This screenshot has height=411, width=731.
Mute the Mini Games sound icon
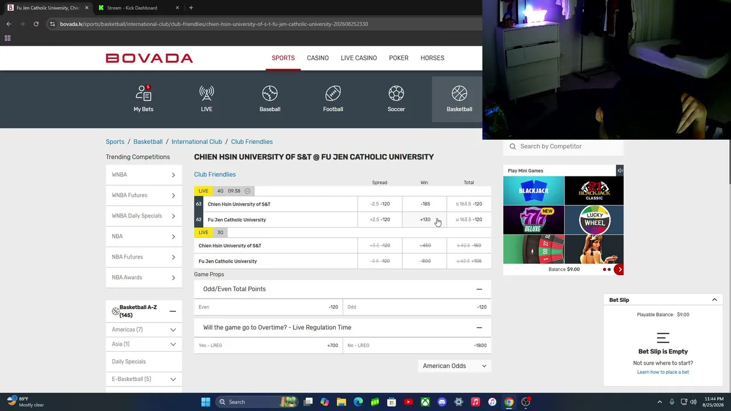tap(620, 171)
